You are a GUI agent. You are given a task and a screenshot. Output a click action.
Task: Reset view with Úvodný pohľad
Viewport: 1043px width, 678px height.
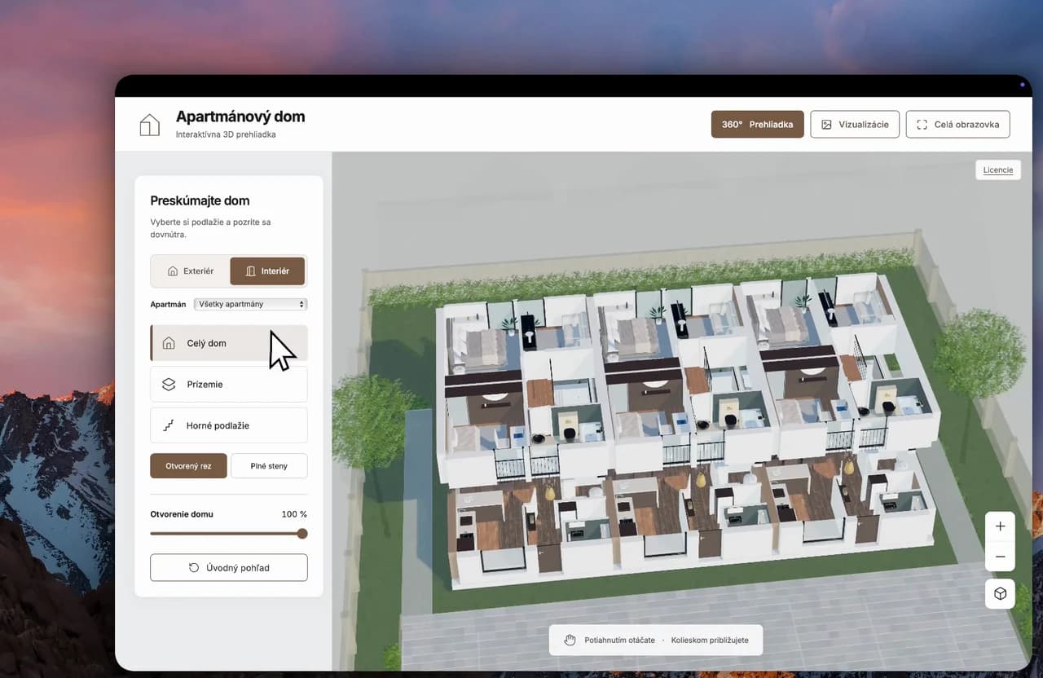pyautogui.click(x=229, y=568)
